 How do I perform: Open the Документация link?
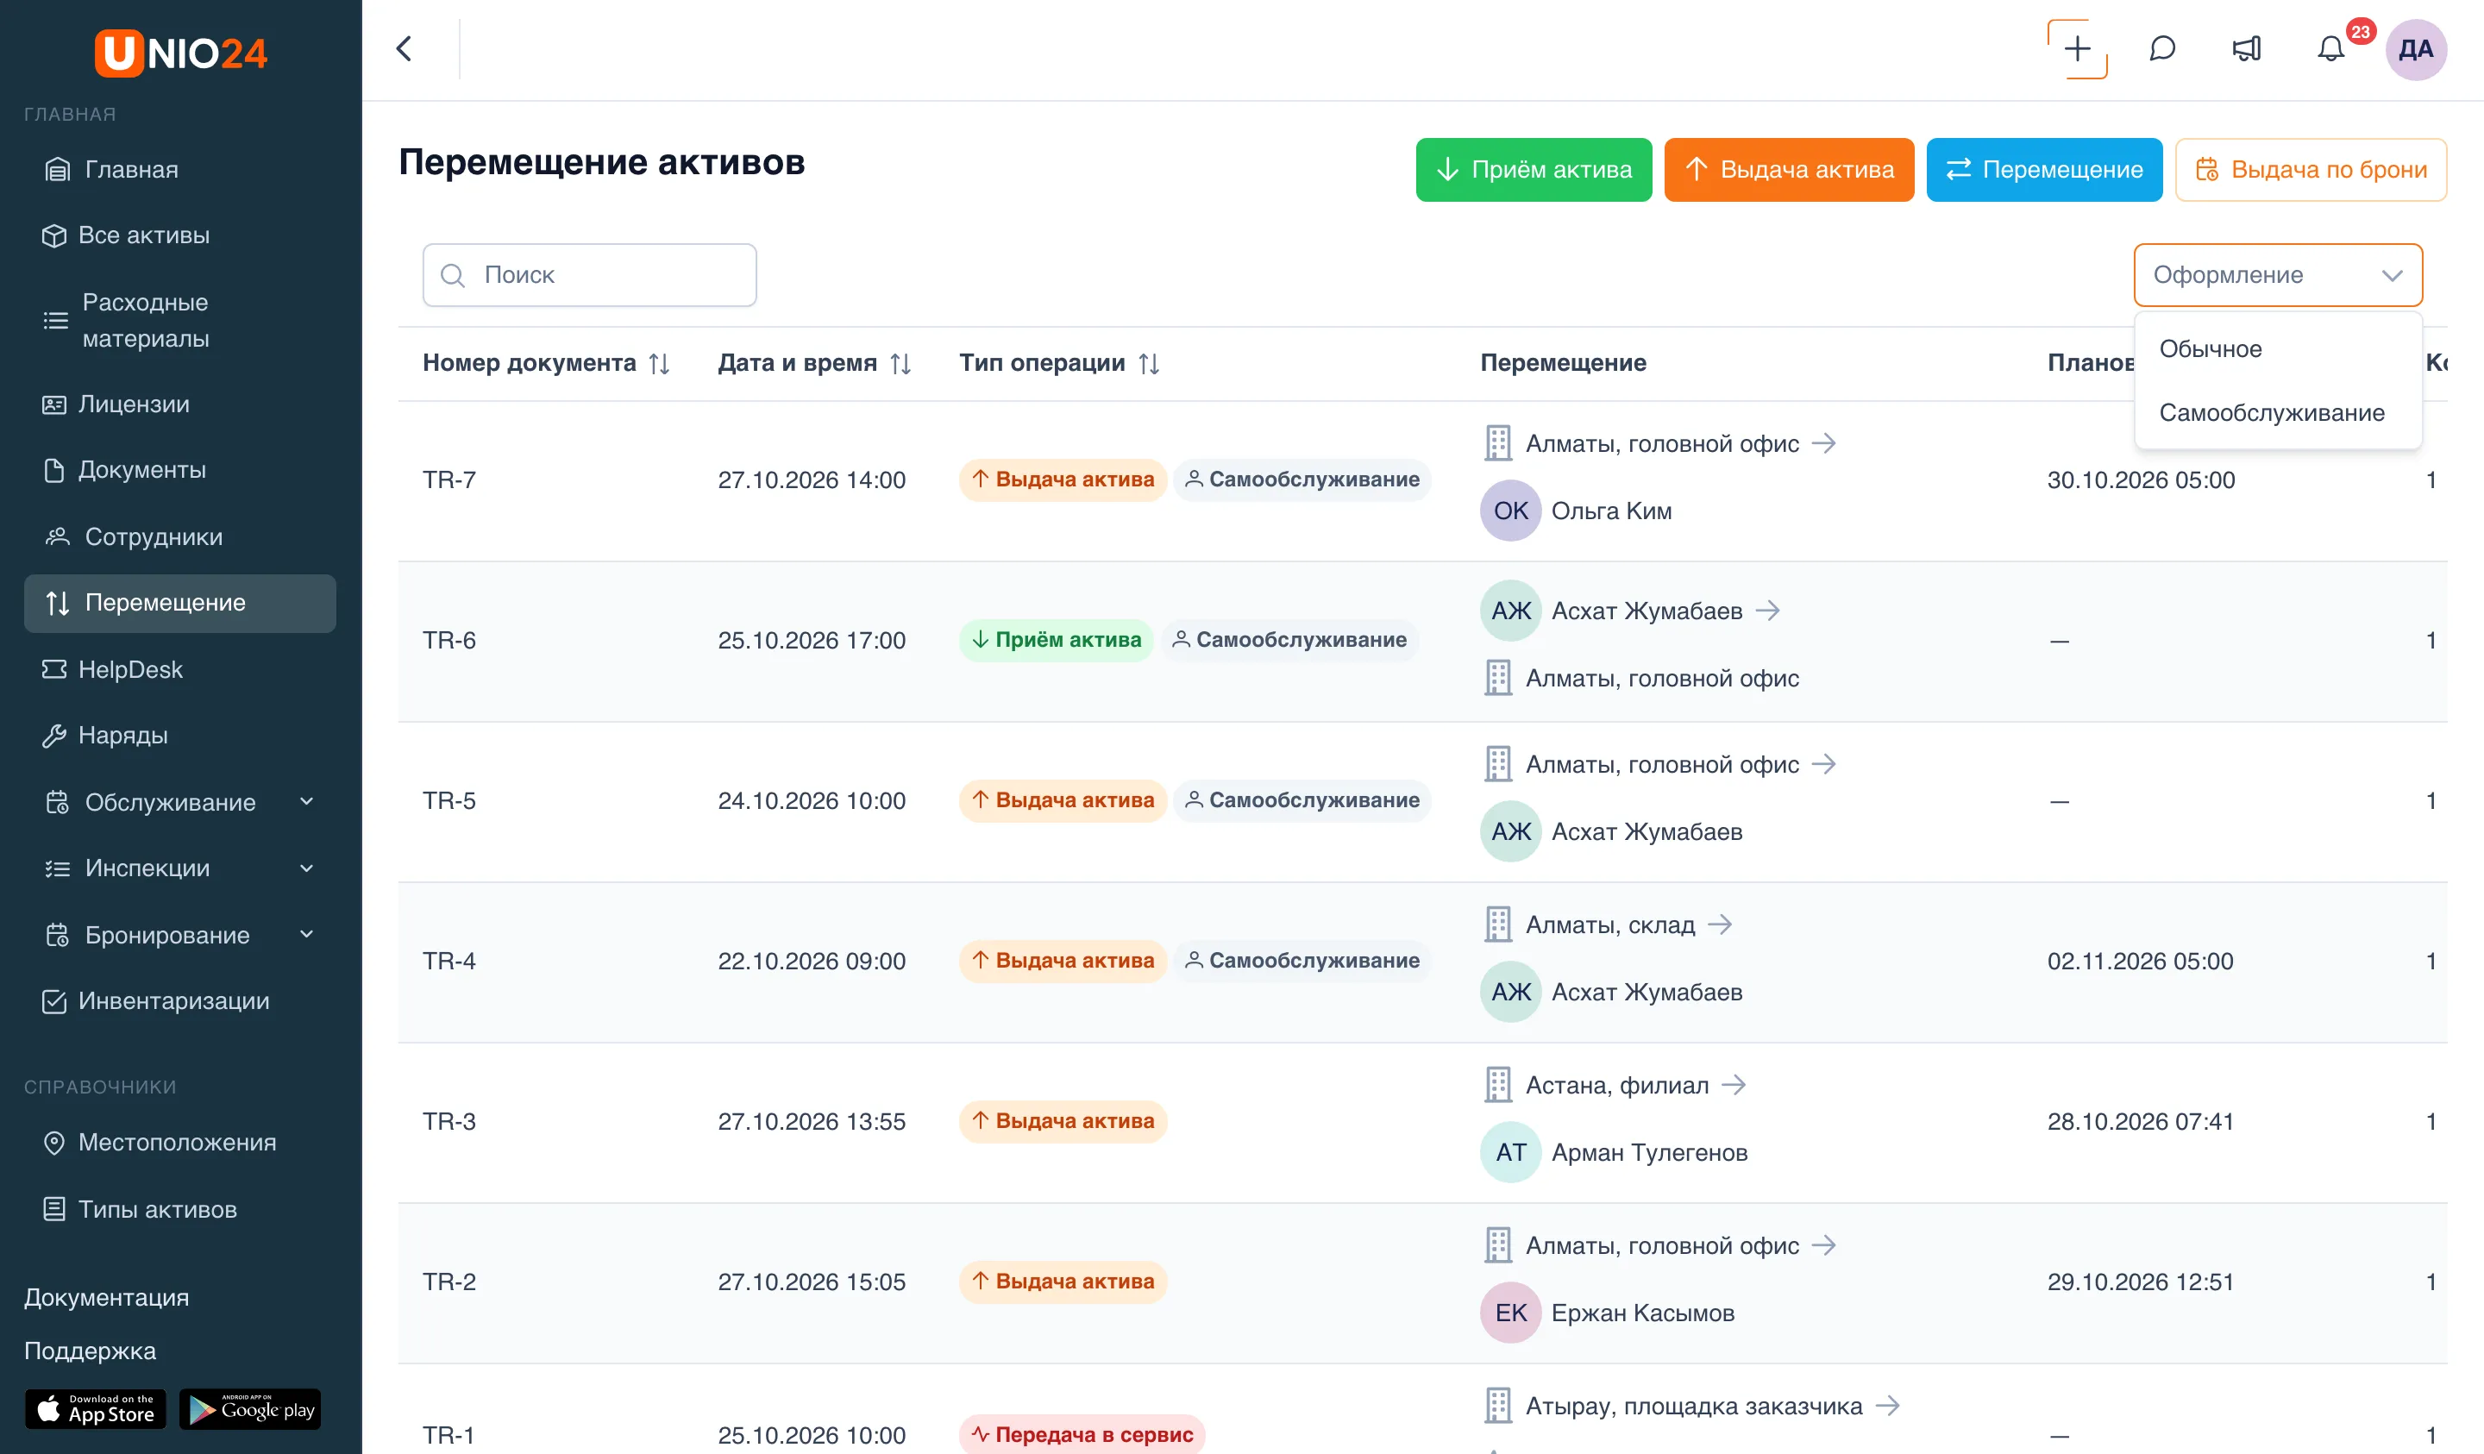pyautogui.click(x=106, y=1297)
